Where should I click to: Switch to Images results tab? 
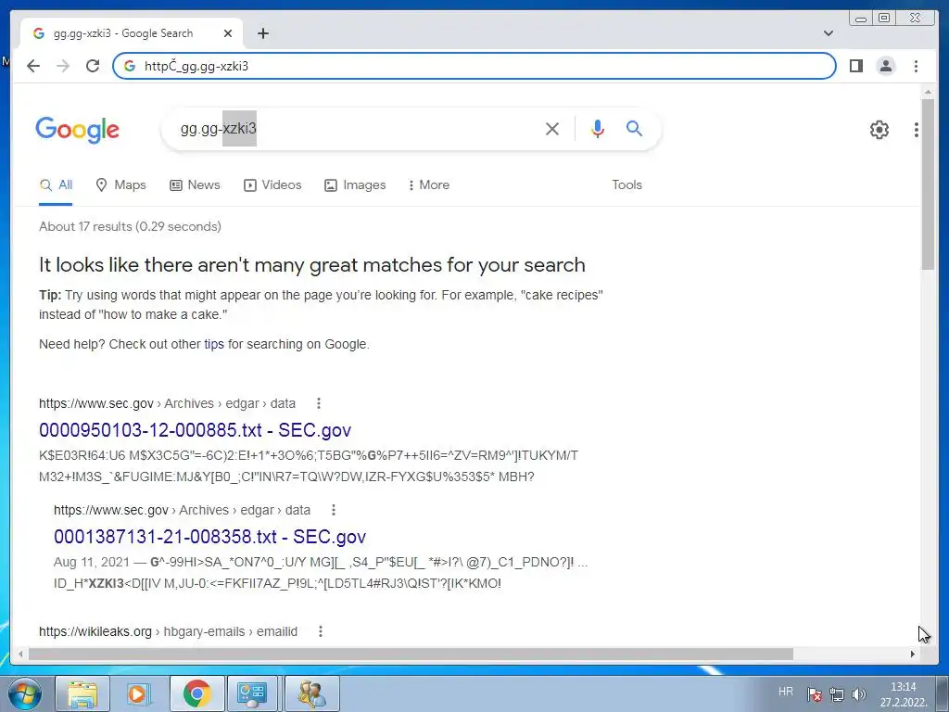355,185
